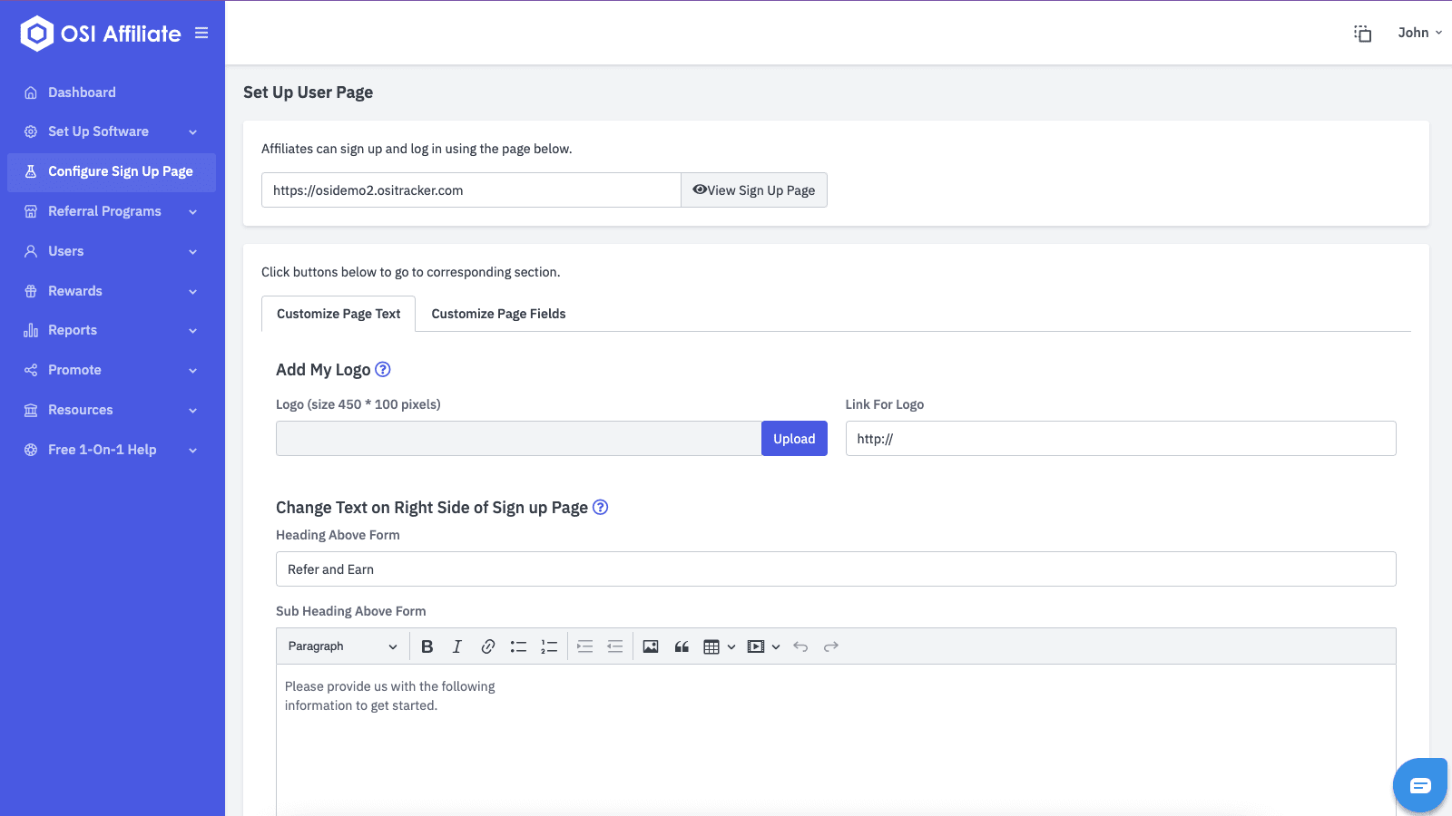This screenshot has width=1452, height=816.
Task: Insert a numbered list
Action: (549, 646)
